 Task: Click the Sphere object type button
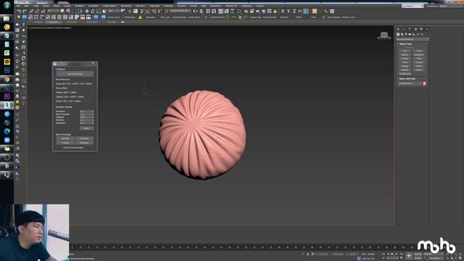[405, 55]
